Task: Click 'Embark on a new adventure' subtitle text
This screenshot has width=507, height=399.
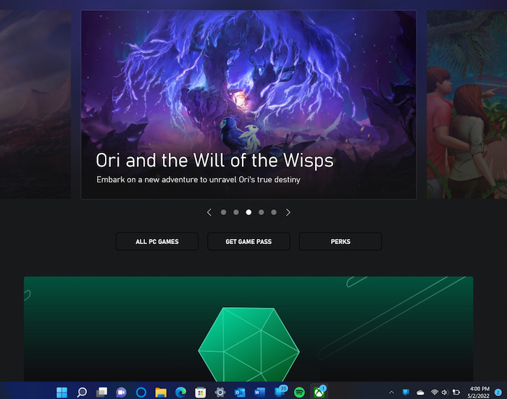Action: pos(198,180)
